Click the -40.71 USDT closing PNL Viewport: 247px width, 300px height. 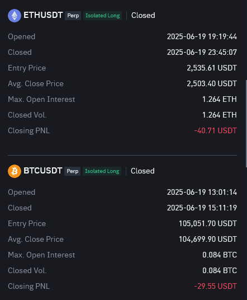[216, 130]
